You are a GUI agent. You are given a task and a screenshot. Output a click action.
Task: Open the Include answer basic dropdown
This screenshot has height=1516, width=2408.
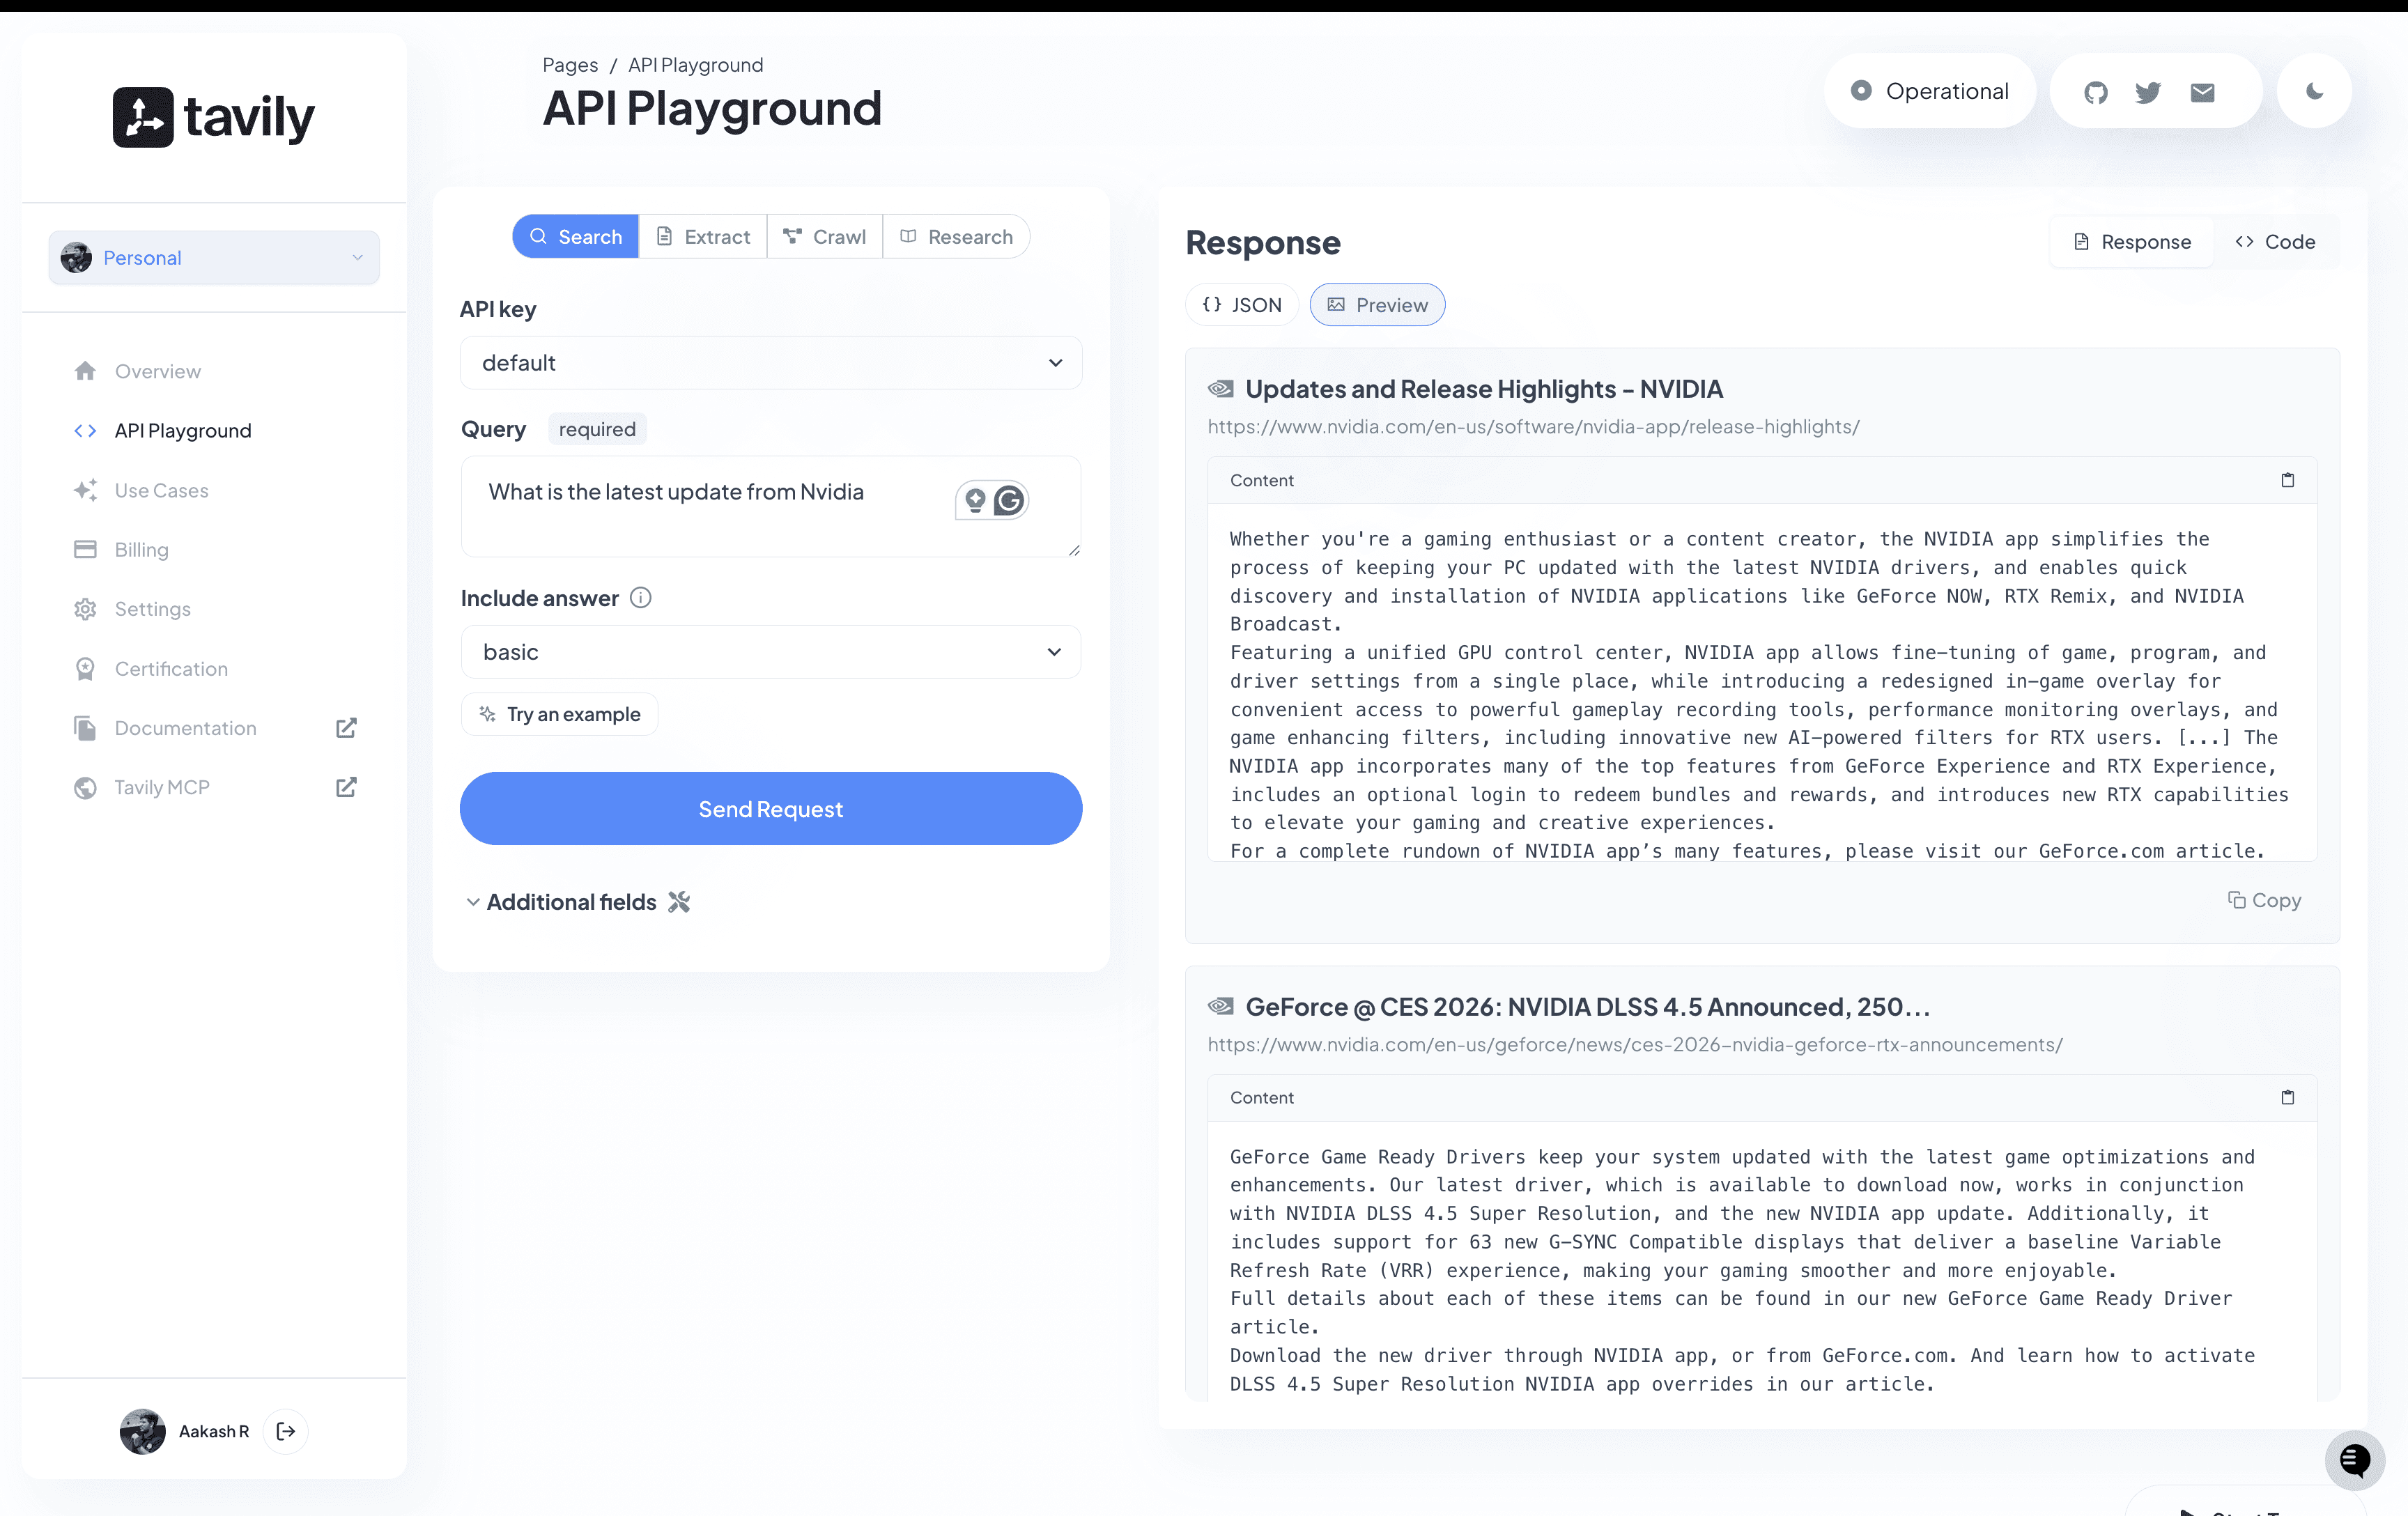click(x=770, y=652)
